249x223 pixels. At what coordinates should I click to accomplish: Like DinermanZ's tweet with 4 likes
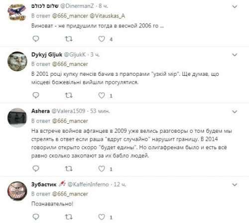[102, 39]
